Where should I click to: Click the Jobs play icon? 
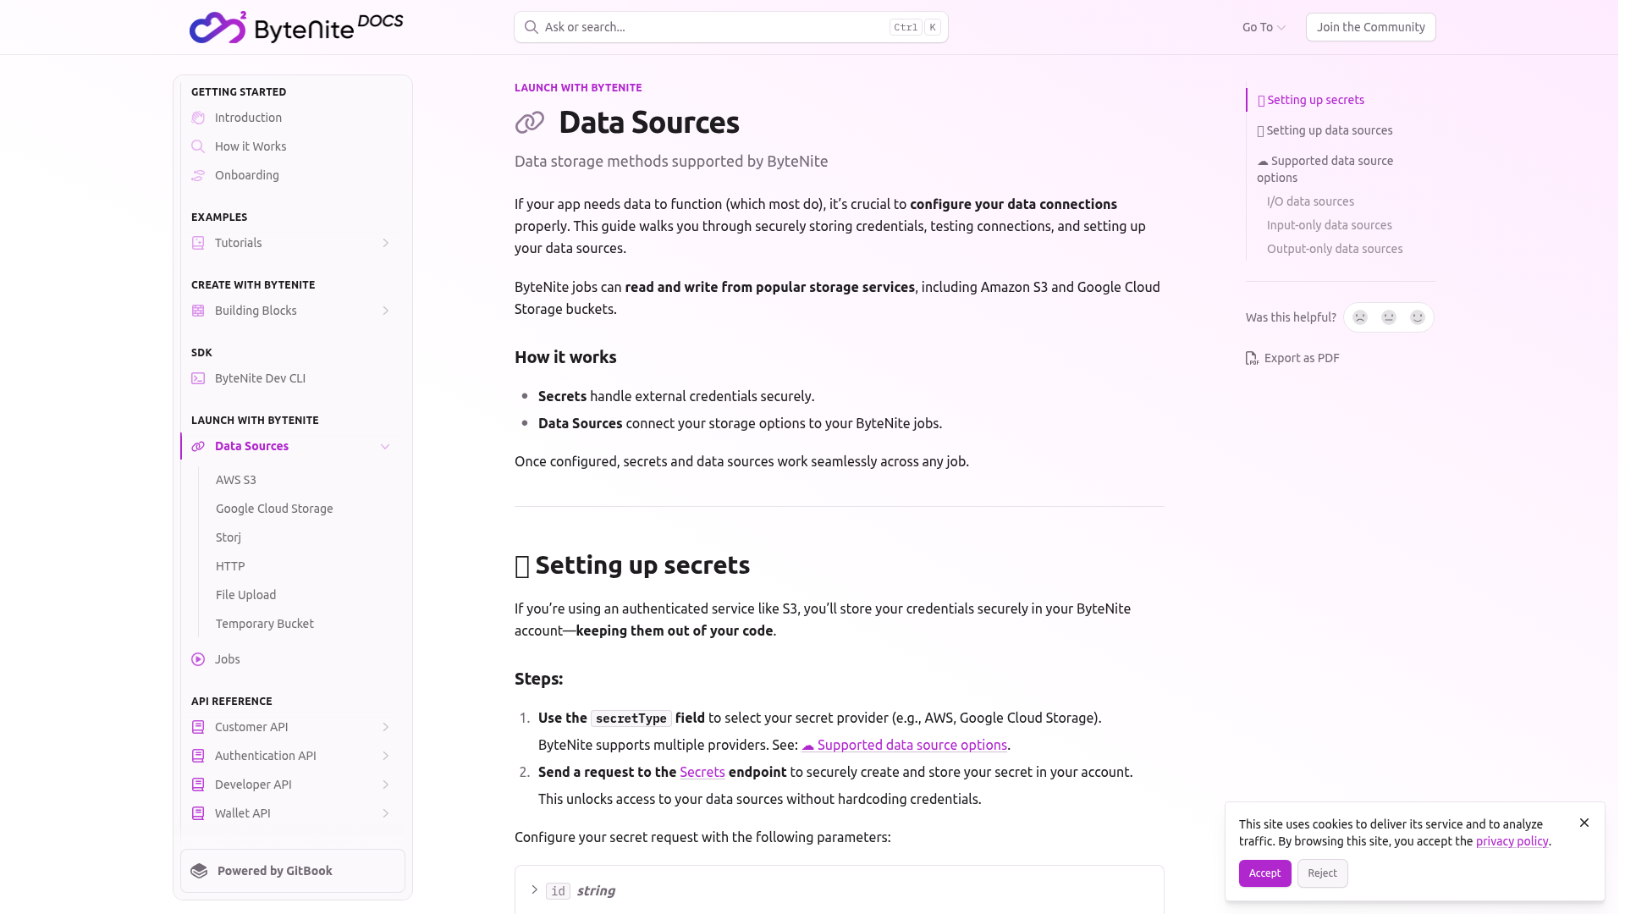click(198, 659)
